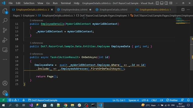Expand EmployeeDetails.cshtml.cs breadcrumb segment

point(55,16)
